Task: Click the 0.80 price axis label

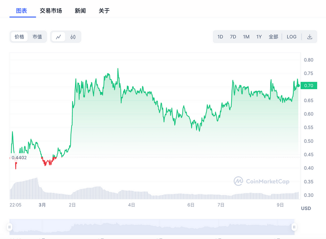Action: coord(308,60)
